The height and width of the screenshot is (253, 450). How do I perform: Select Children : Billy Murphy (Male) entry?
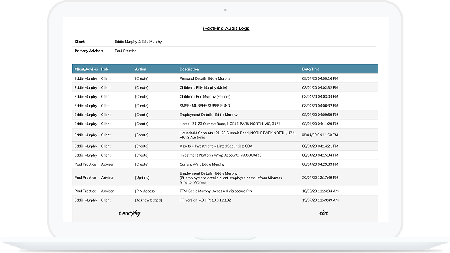203,88
